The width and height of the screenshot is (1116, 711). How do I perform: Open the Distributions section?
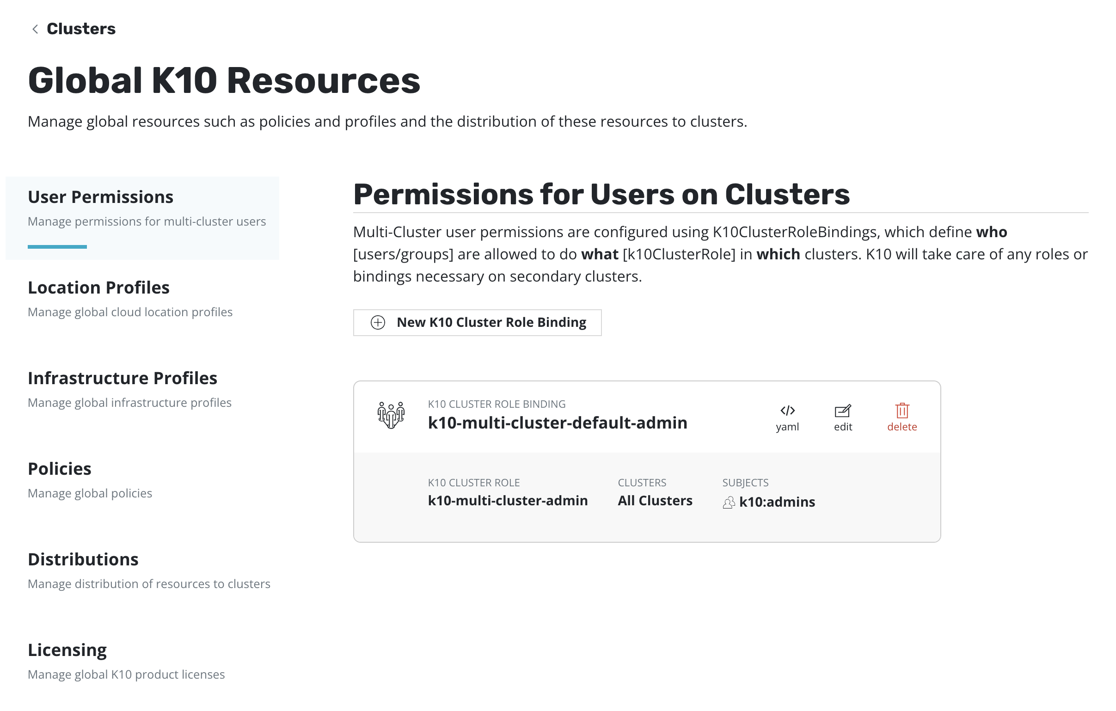pos(83,560)
